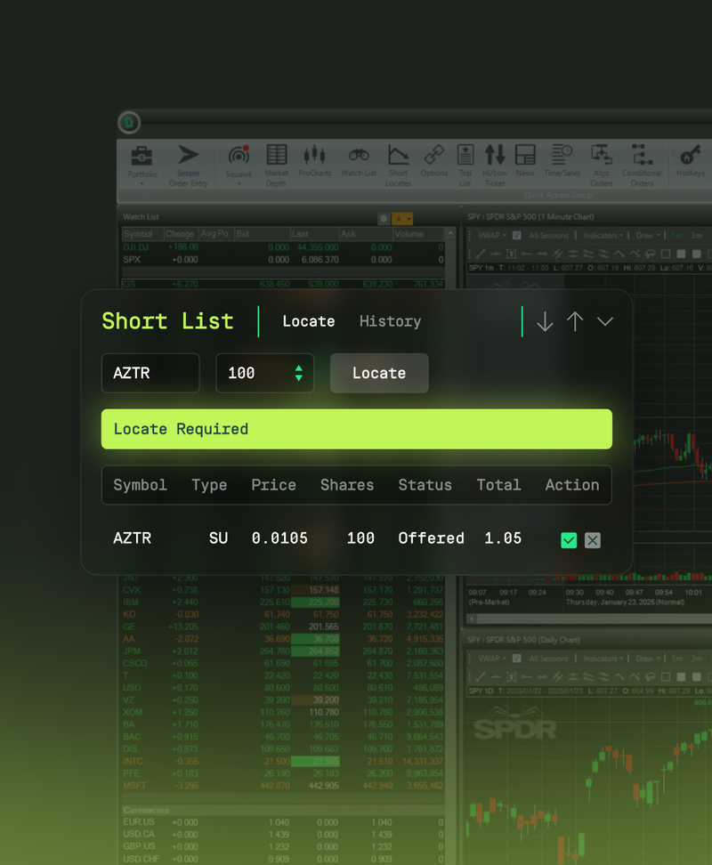Open the News window icon
Screen dimensions: 712x865
(525, 155)
